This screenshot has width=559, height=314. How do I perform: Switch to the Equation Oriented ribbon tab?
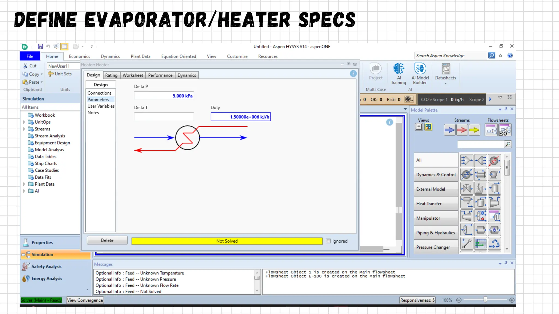click(x=179, y=56)
